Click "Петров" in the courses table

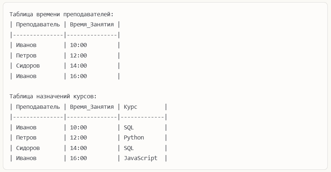[x=26, y=138]
